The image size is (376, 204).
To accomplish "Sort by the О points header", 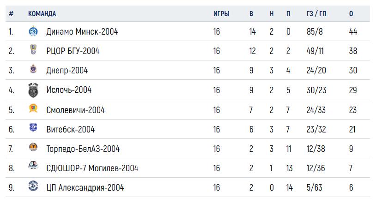I will click(x=351, y=14).
